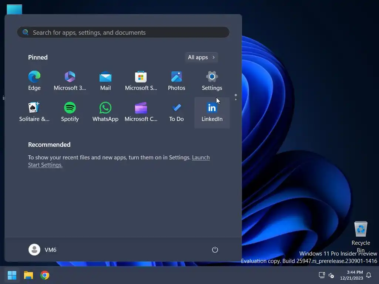Screen dimensions: 379x284
Task: Open the Recycle Bin on desktop
Action: pyautogui.click(x=360, y=237)
